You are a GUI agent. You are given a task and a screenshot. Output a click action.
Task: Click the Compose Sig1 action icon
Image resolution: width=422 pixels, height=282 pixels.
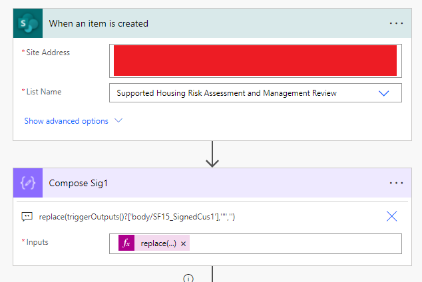(x=28, y=183)
